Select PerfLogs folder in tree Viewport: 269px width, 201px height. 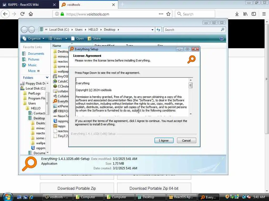pyautogui.click(x=32, y=93)
